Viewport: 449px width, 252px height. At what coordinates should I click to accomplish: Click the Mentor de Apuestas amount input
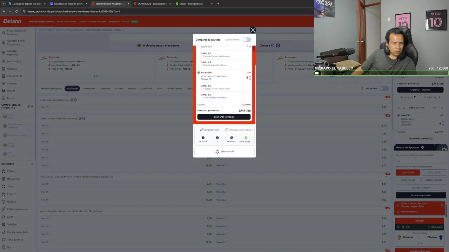tap(421, 161)
